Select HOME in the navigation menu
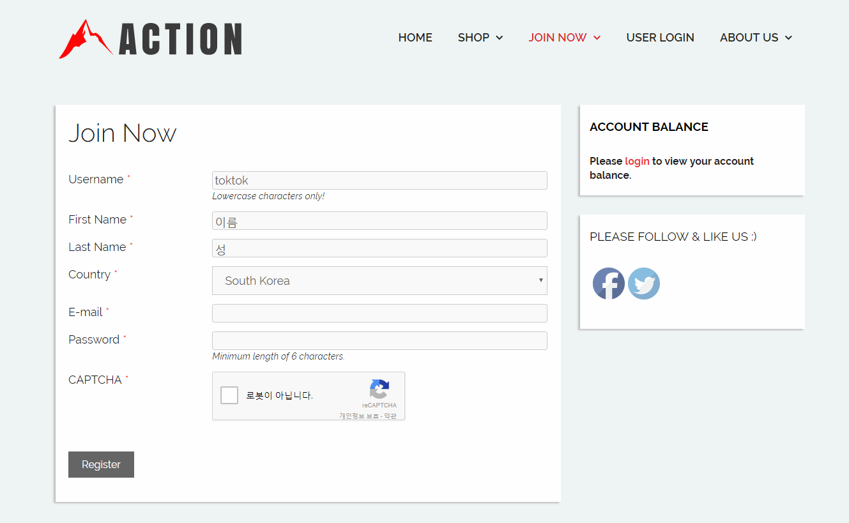 [x=415, y=37]
